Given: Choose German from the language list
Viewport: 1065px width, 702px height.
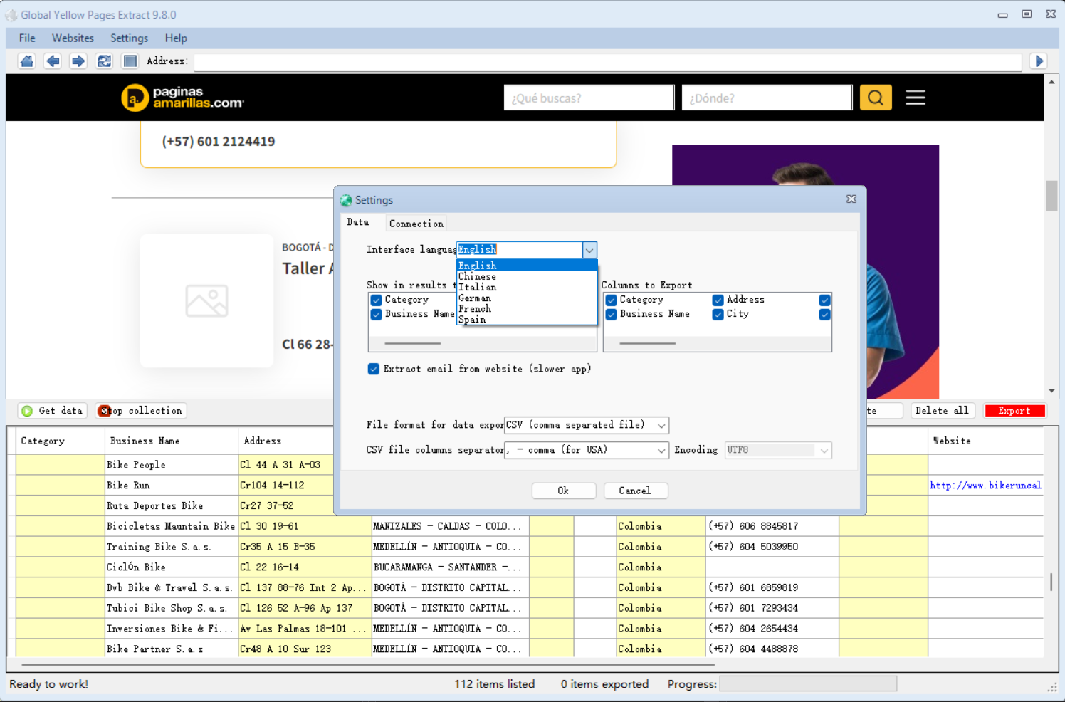Looking at the screenshot, I should coord(475,298).
